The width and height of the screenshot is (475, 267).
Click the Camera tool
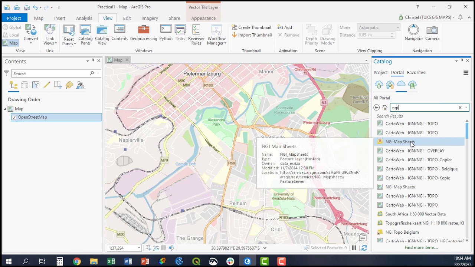click(x=432, y=33)
